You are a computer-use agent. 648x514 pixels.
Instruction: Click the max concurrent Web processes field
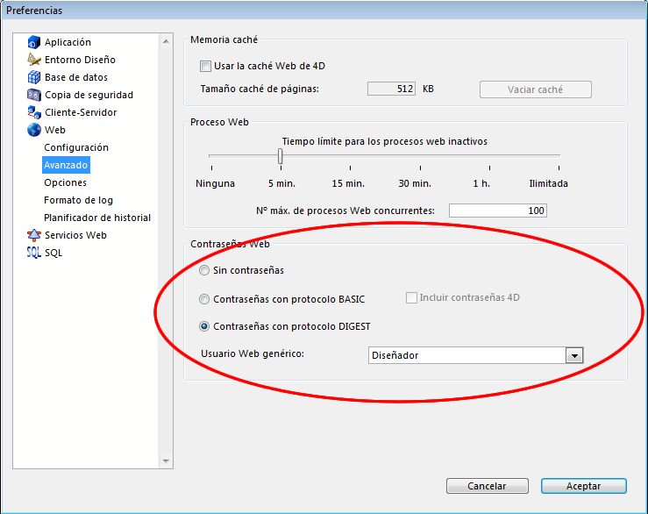click(x=497, y=211)
